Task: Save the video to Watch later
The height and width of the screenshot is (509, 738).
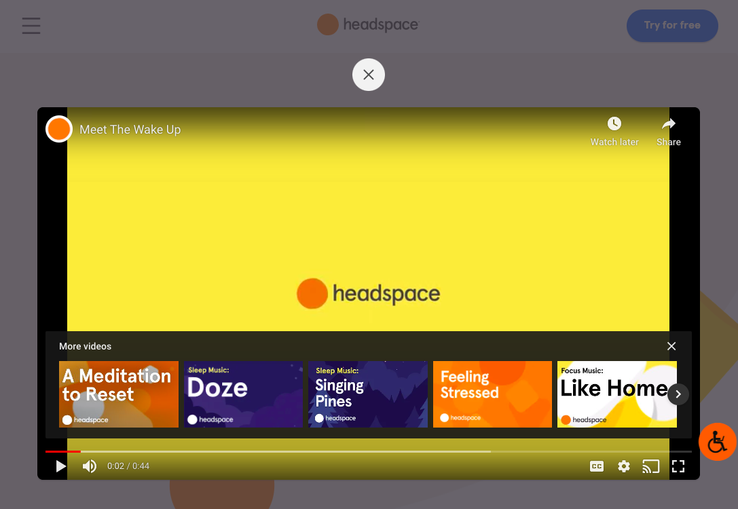Action: pos(614,130)
